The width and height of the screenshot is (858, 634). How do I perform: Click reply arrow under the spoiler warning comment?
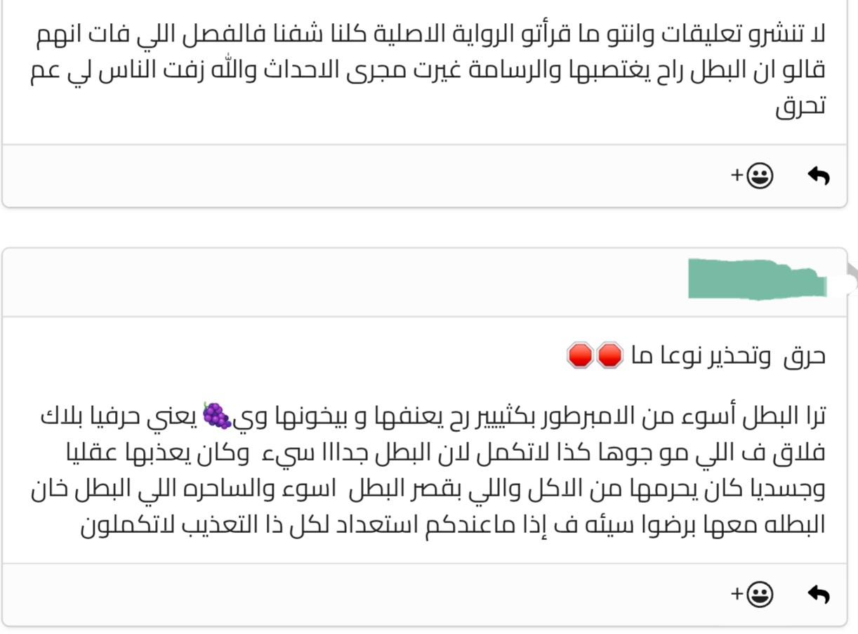tap(818, 595)
